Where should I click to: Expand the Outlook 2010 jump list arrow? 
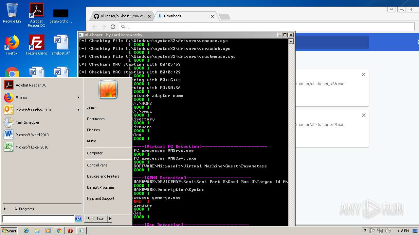[x=79, y=110]
